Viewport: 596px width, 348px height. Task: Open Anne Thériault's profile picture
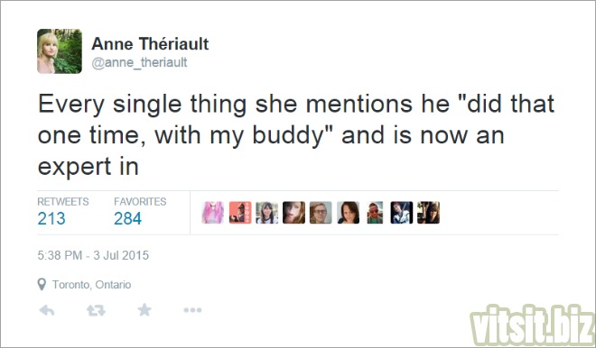coord(60,50)
